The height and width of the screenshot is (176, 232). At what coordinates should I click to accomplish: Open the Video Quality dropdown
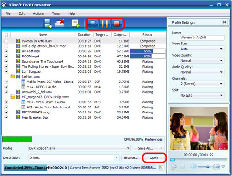tap(202, 60)
